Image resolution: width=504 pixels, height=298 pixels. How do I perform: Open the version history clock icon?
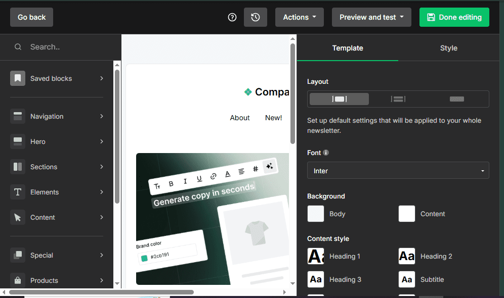(255, 17)
